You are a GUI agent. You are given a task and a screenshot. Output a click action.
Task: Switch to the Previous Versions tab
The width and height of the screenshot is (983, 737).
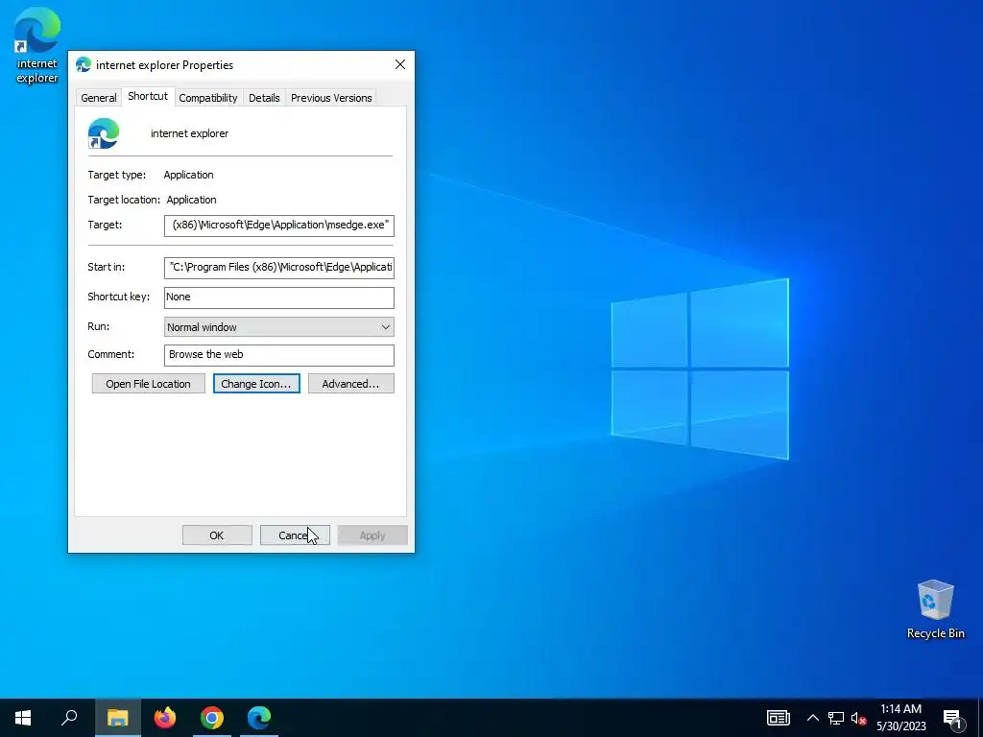(331, 98)
